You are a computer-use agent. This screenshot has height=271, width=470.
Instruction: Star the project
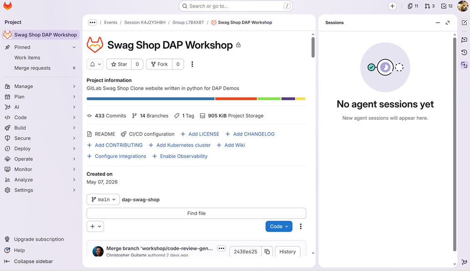(119, 64)
